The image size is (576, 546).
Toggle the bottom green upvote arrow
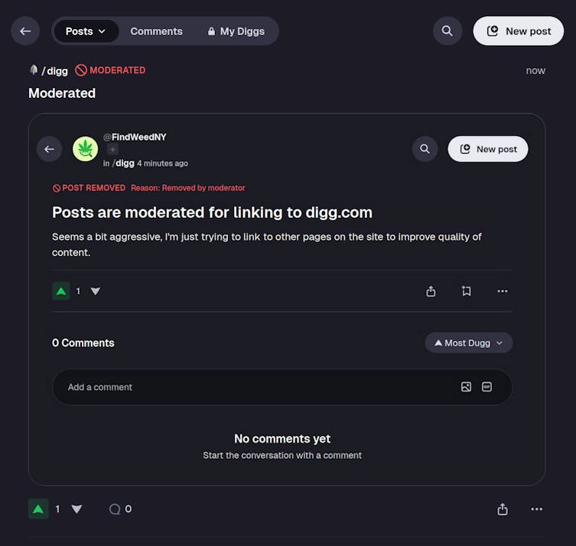click(x=38, y=509)
